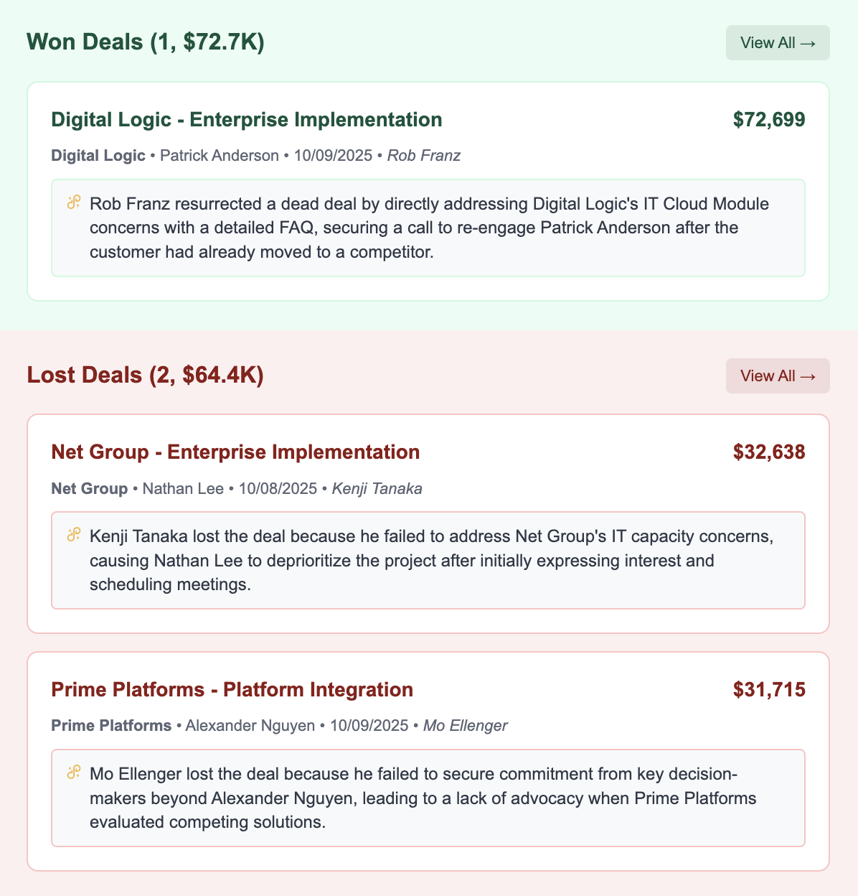Open Digital Logic - Enterprise Implementation deal title

click(x=247, y=119)
